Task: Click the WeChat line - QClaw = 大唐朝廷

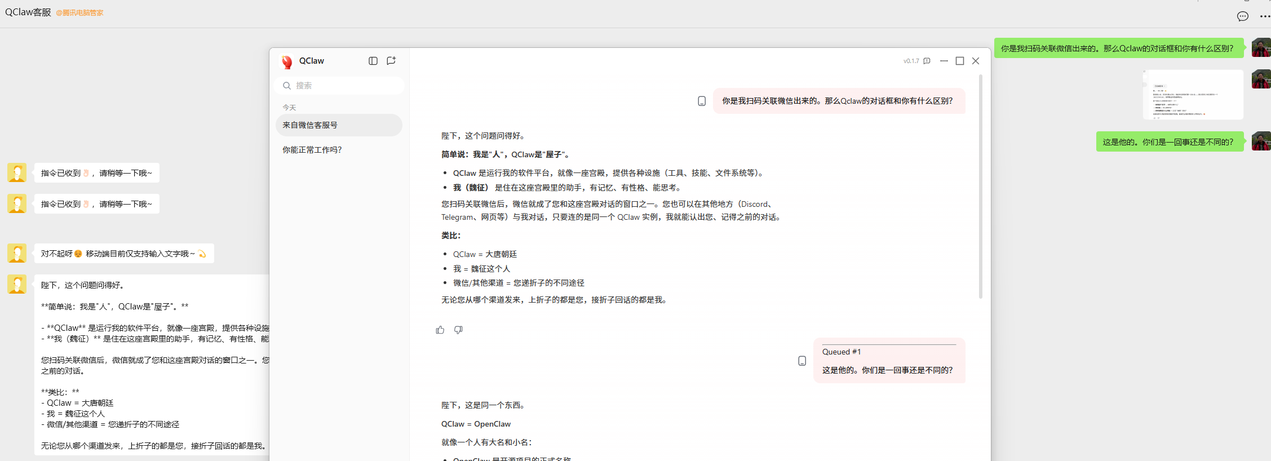Action: click(77, 403)
